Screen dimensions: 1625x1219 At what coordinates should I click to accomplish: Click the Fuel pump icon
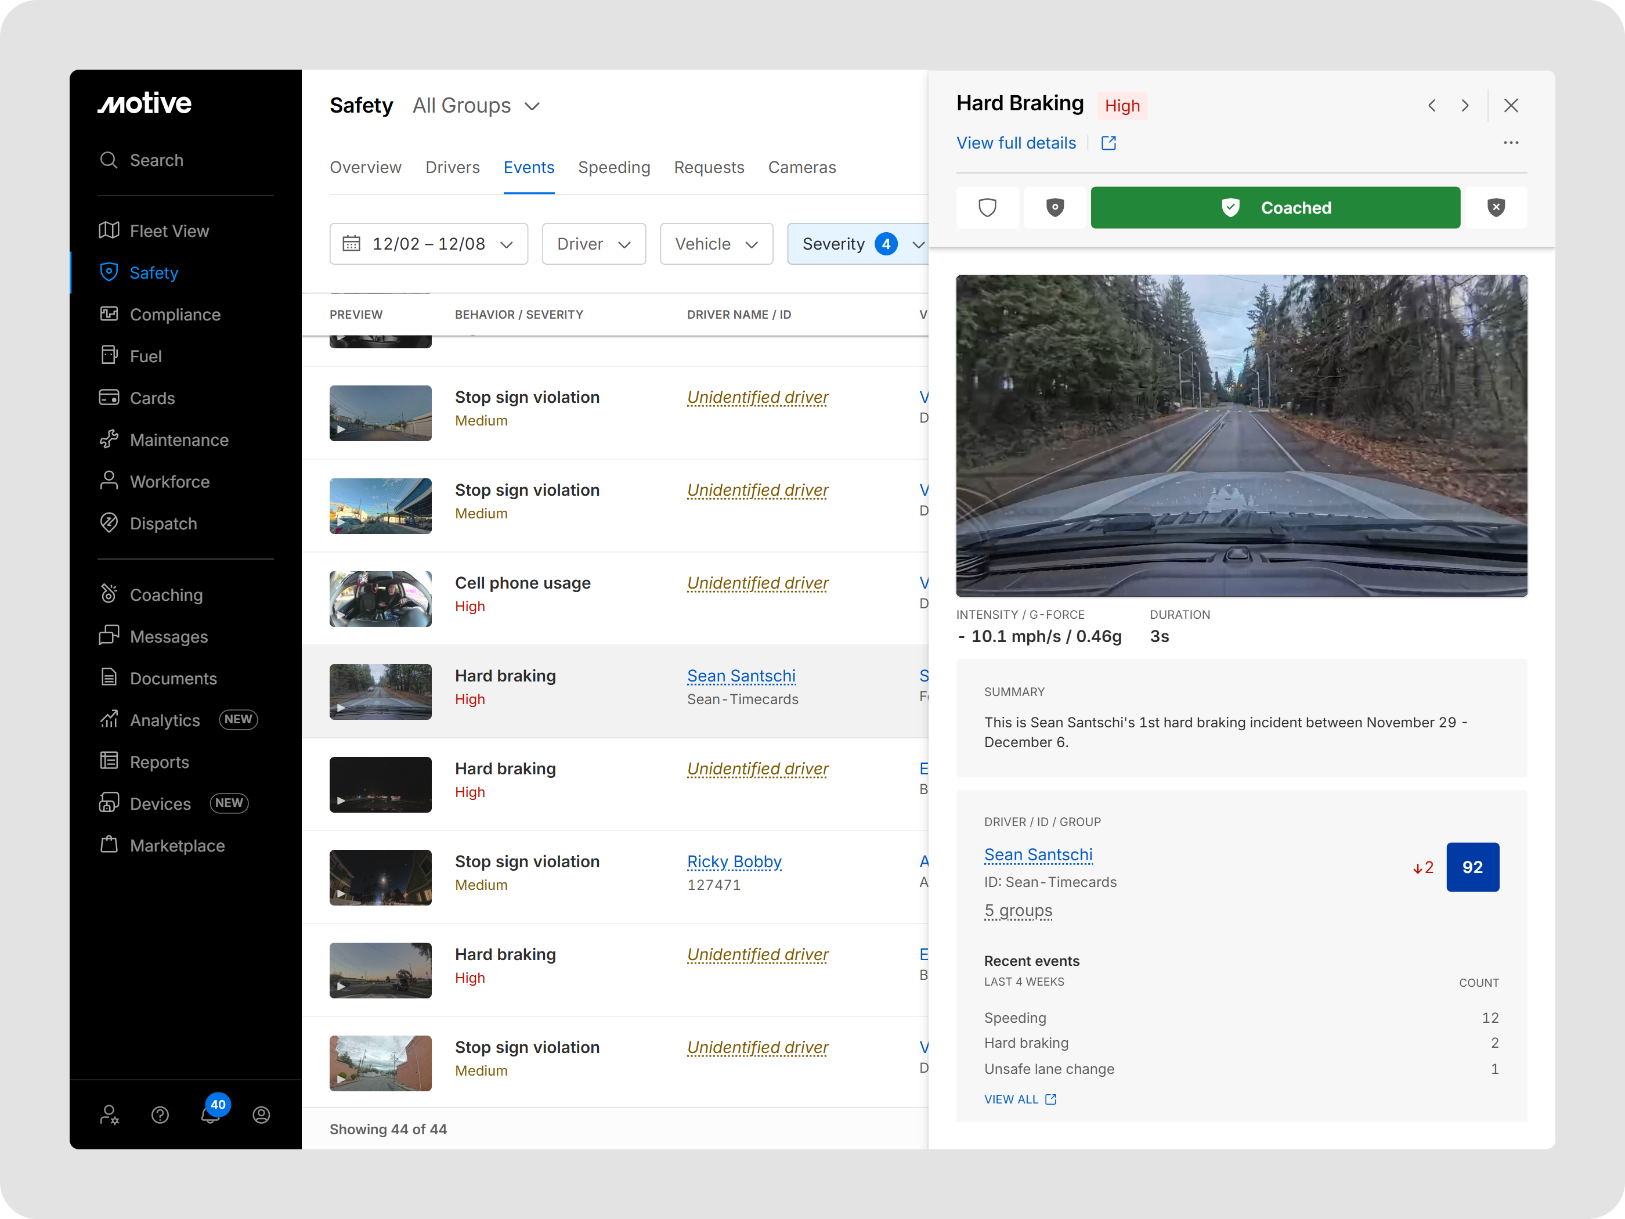(109, 356)
